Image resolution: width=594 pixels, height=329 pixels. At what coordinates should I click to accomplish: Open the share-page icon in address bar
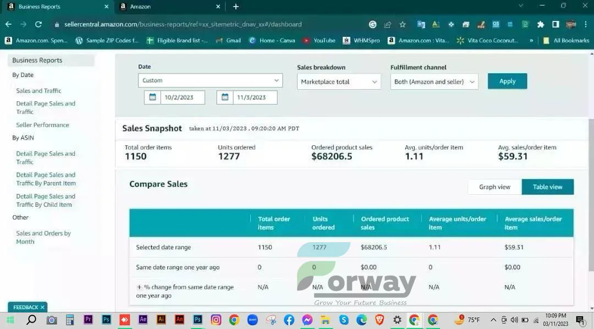(x=388, y=24)
